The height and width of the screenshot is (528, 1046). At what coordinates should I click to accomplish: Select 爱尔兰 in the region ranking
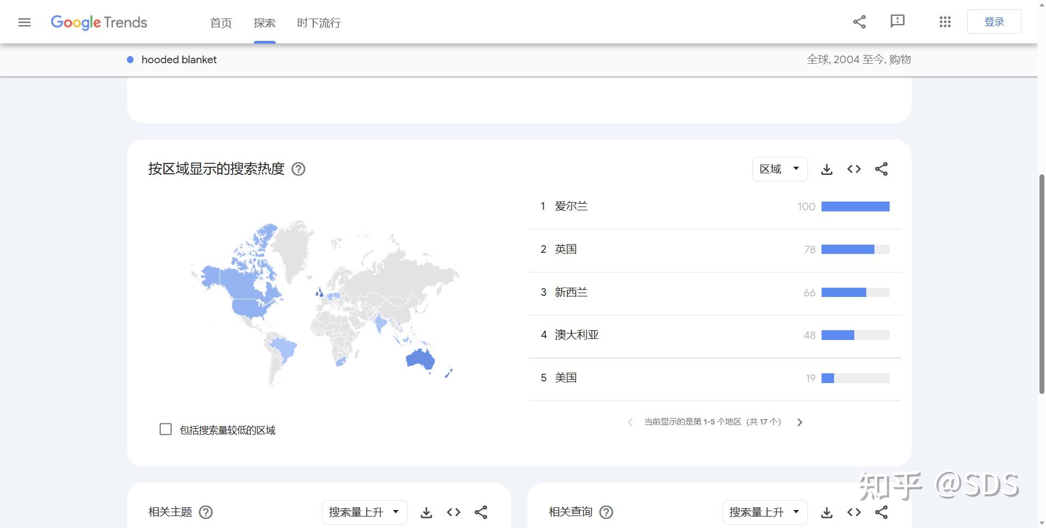coord(571,206)
